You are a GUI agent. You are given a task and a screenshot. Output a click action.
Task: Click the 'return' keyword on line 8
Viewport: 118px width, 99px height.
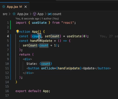coord(25,55)
